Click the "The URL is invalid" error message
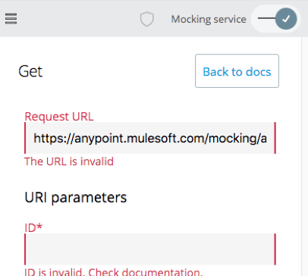The height and width of the screenshot is (276, 308). coord(69,162)
